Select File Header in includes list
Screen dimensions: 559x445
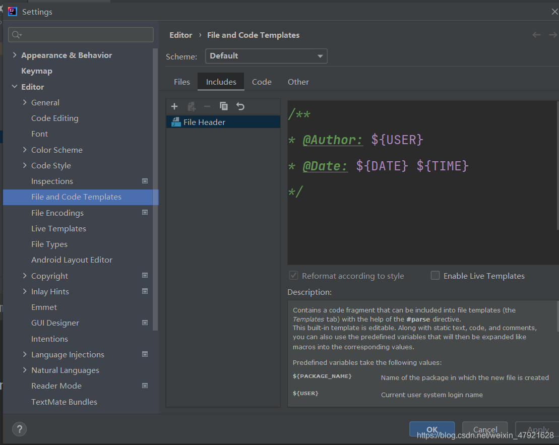(223, 122)
